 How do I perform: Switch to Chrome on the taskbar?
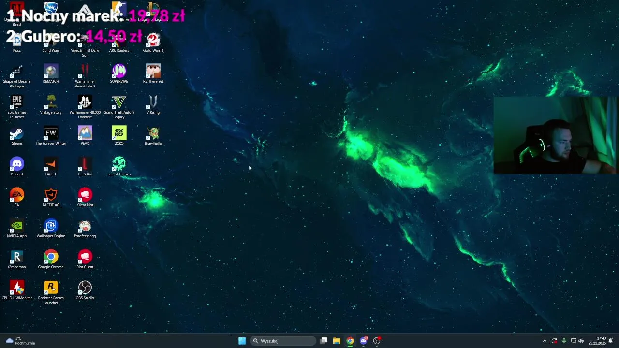click(x=350, y=341)
